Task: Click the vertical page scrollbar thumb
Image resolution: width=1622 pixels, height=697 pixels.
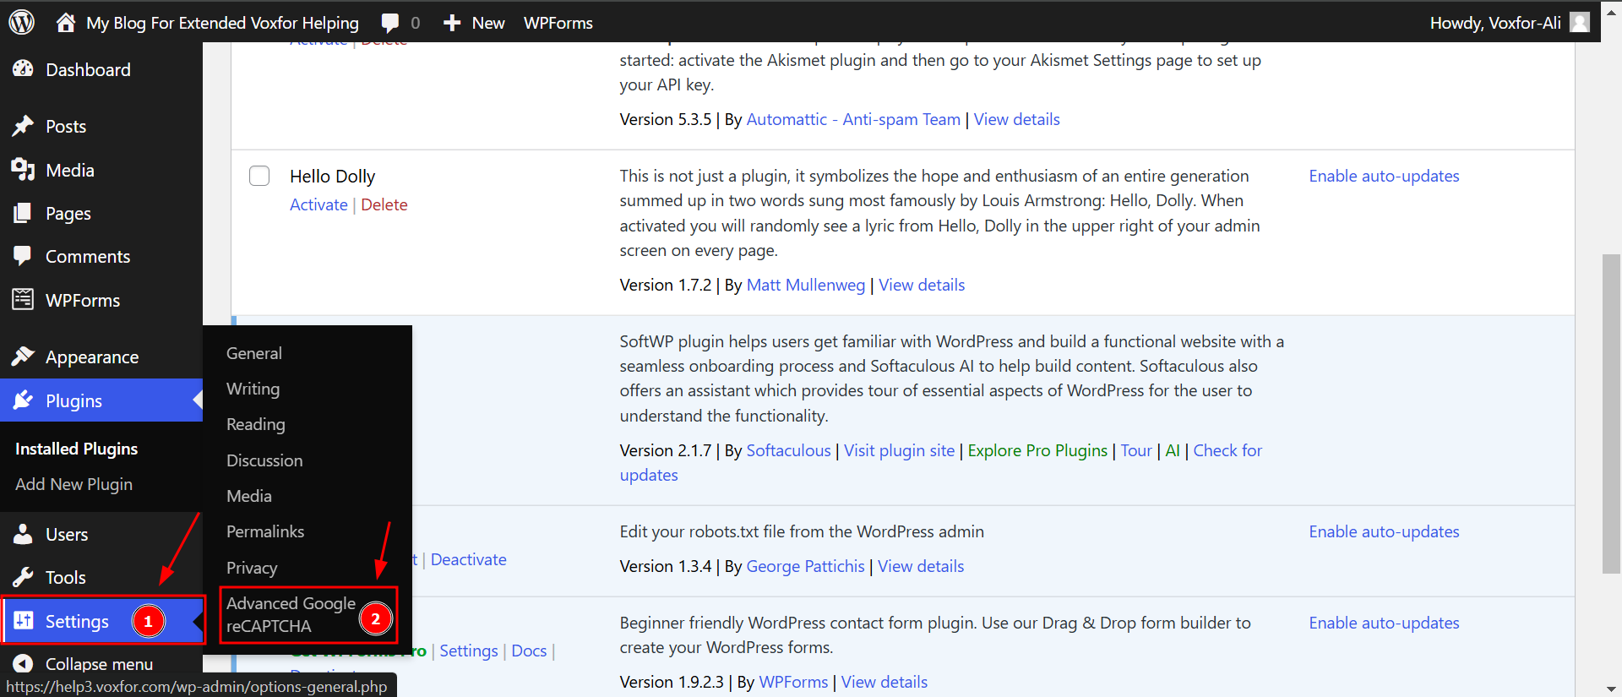Action: click(x=1611, y=414)
